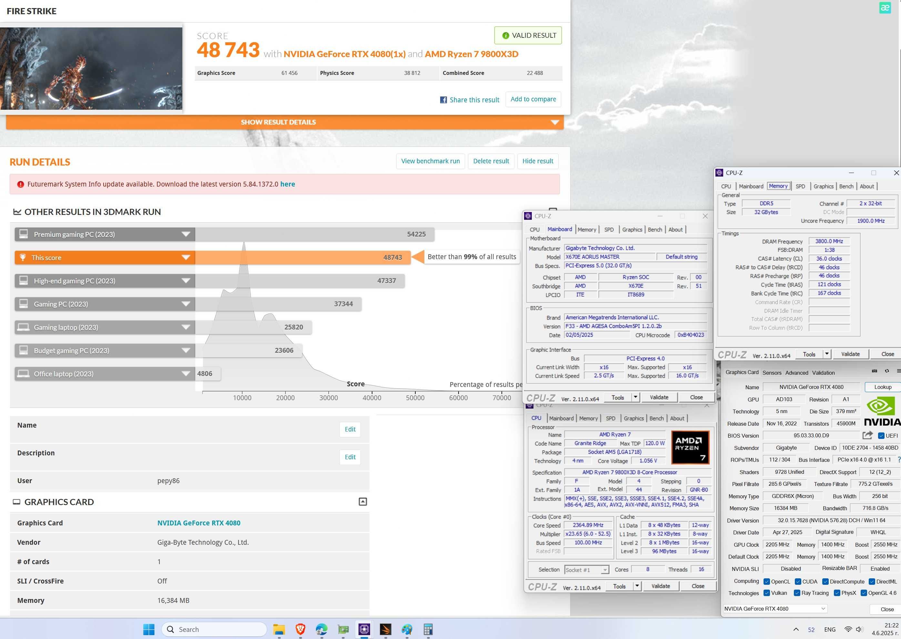Open Brave browser from taskbar
Image resolution: width=901 pixels, height=639 pixels.
point(300,630)
